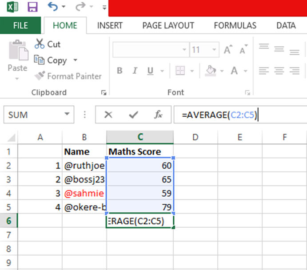Cancel formula entry with the X
This screenshot has height=270, width=307.
(x=108, y=115)
